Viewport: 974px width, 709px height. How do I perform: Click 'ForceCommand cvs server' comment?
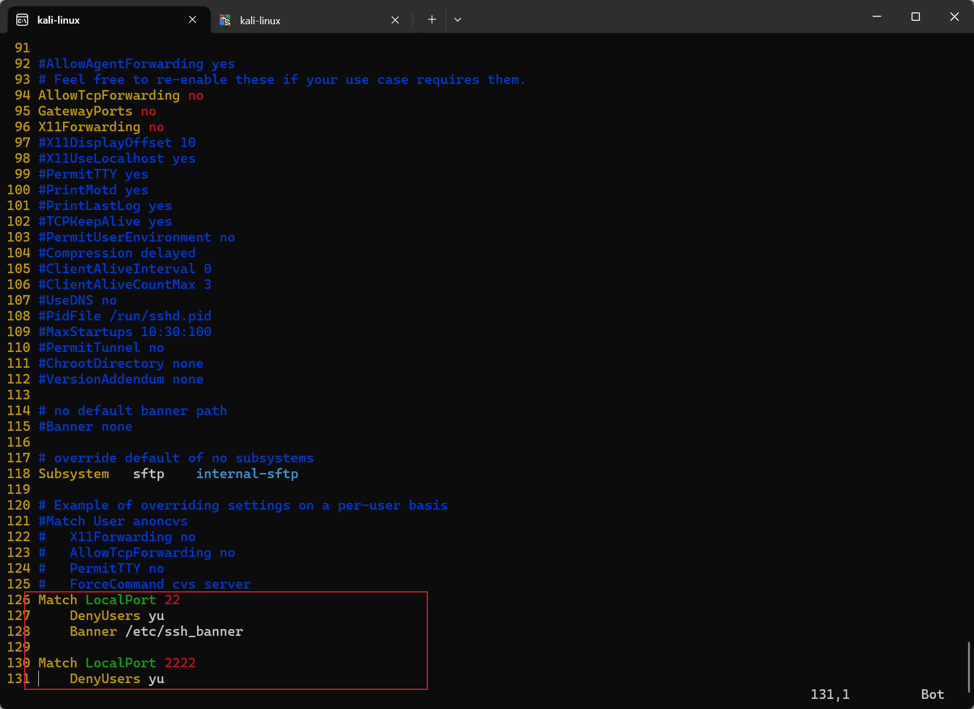(160, 585)
